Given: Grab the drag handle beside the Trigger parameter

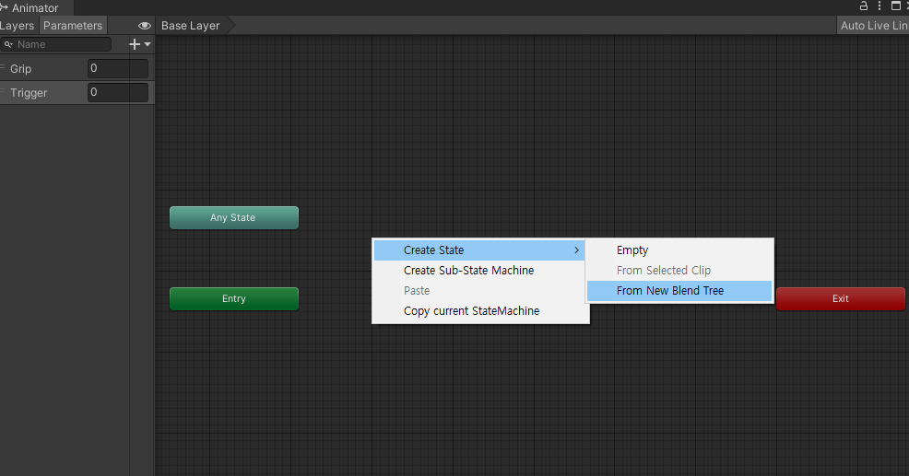Looking at the screenshot, I should tap(3, 92).
